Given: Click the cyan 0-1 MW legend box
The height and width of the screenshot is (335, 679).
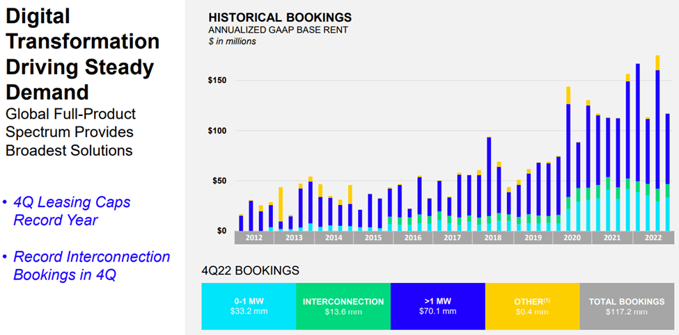Looking at the screenshot, I should click(249, 306).
